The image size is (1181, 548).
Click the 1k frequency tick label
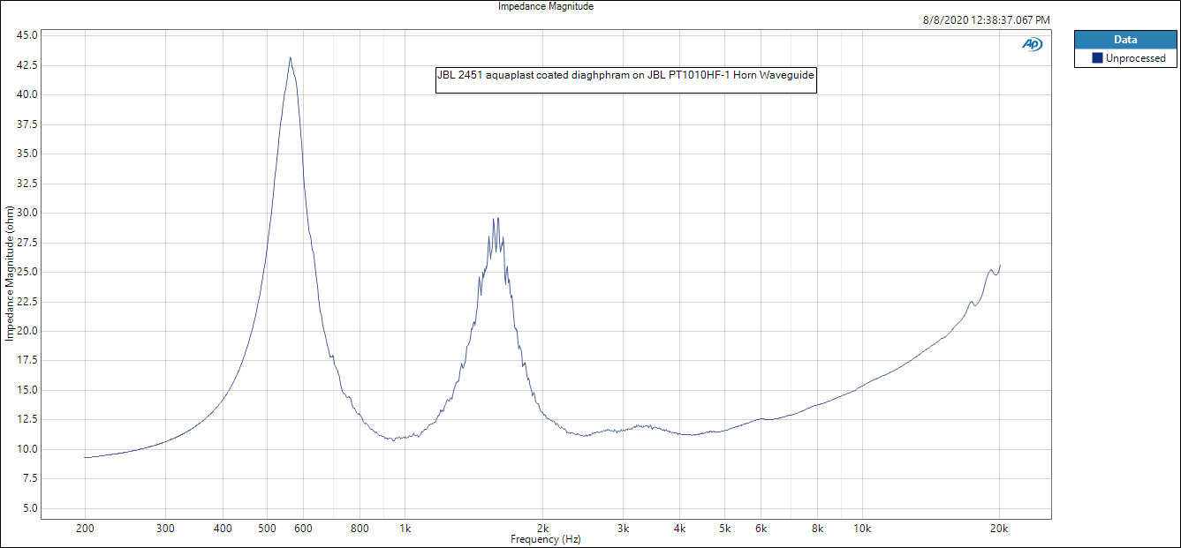tap(405, 529)
